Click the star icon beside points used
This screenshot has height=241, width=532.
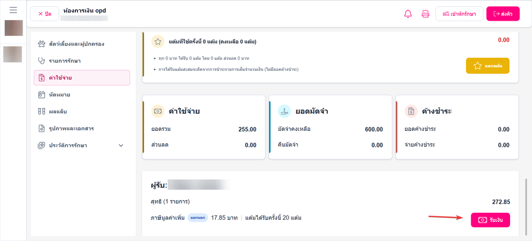tap(158, 42)
